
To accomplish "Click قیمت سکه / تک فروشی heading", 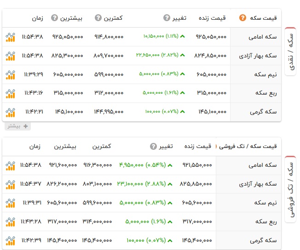I will click(x=248, y=147).
